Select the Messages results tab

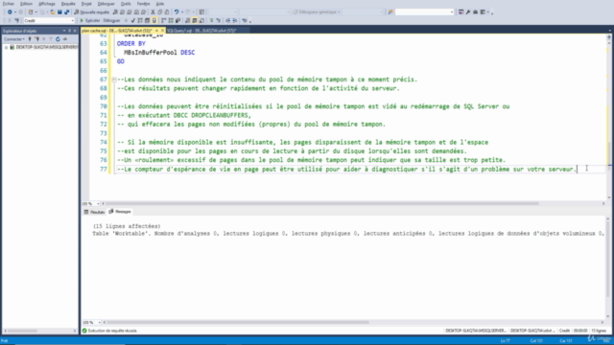120,212
